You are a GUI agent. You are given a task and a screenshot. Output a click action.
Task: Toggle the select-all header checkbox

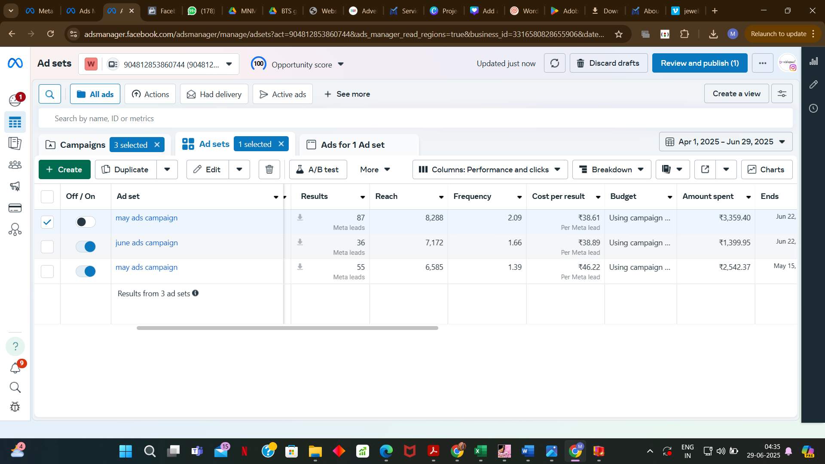(47, 196)
